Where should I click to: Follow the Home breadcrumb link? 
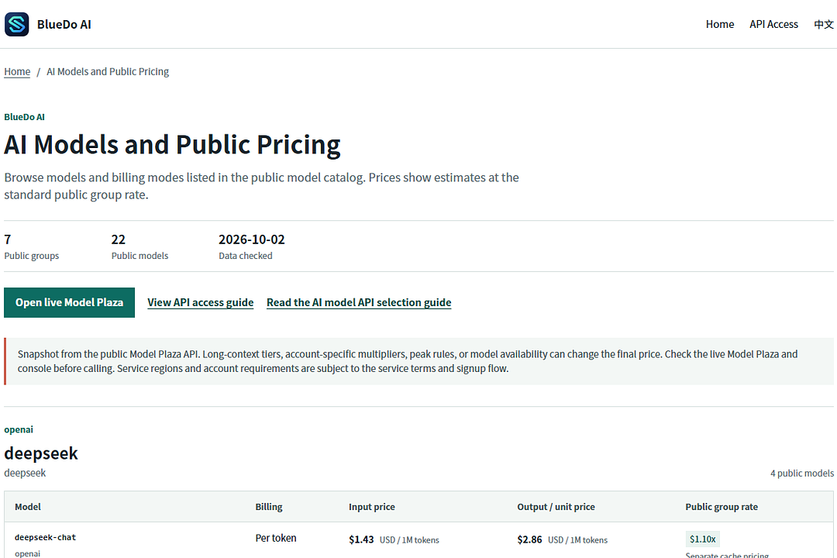(17, 71)
